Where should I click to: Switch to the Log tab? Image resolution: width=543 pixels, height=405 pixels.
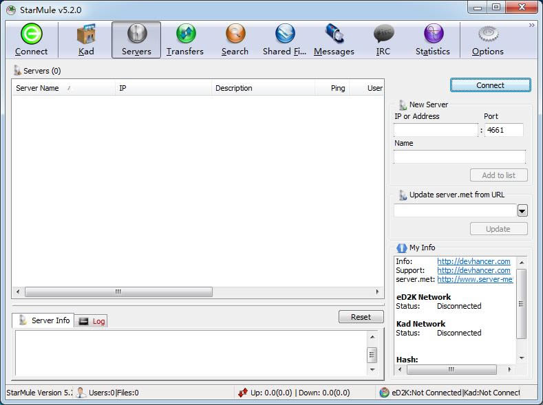[x=92, y=321]
